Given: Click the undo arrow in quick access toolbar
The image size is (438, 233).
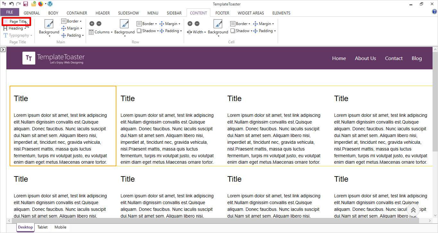Looking at the screenshot, I should click(x=12, y=4).
